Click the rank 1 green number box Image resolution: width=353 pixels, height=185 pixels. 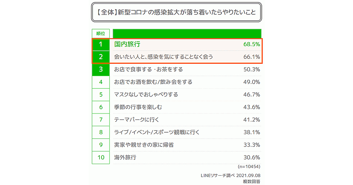click(x=101, y=44)
